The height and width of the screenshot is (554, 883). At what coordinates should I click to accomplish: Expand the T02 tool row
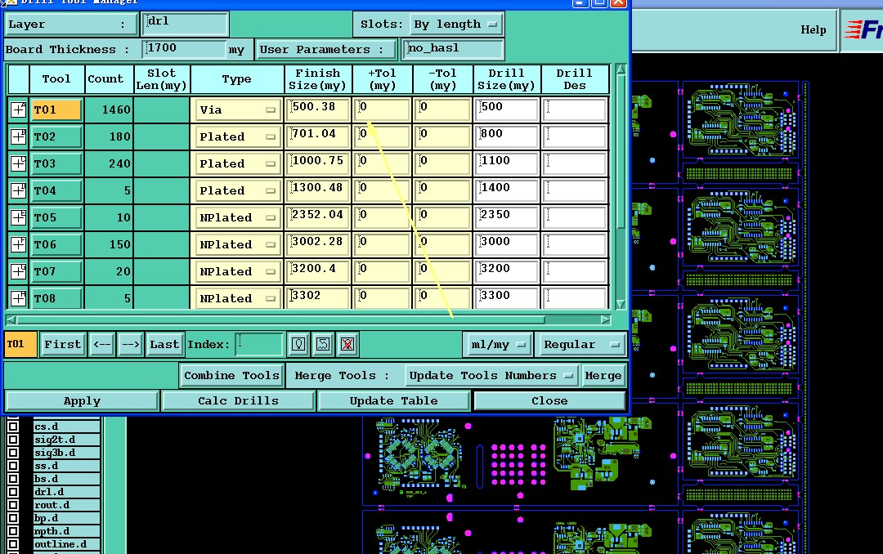click(18, 136)
